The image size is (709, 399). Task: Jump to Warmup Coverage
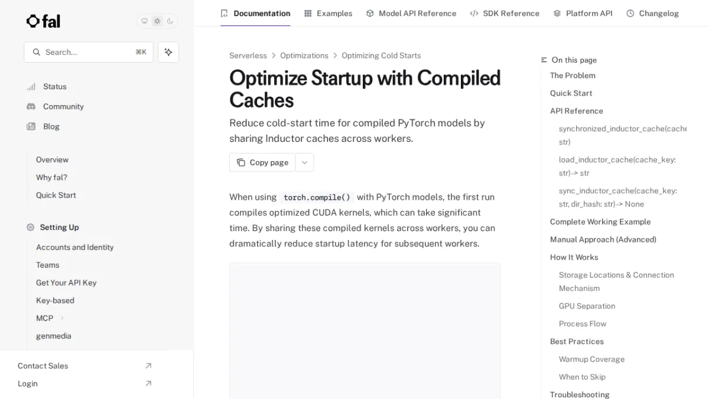pos(591,359)
